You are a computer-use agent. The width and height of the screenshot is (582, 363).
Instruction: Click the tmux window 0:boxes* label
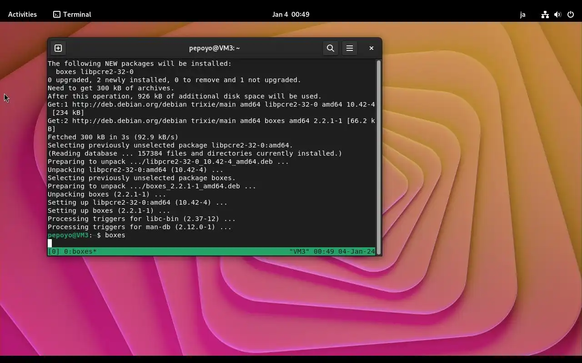click(x=80, y=251)
